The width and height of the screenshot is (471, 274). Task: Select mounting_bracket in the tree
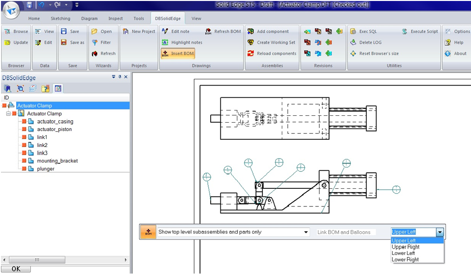[58, 161]
